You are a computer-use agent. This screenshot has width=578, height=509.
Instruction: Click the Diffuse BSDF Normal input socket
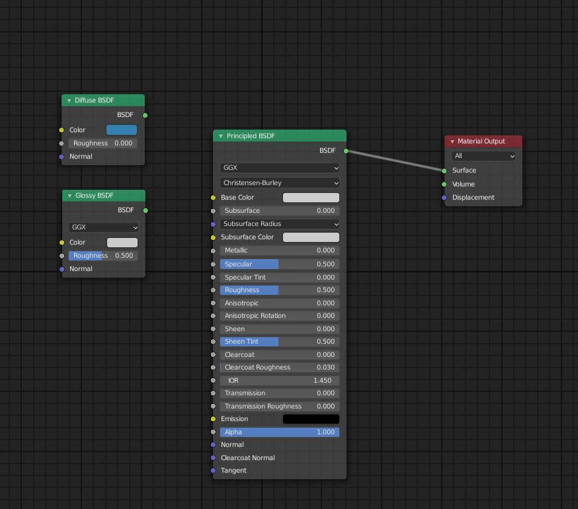(x=62, y=157)
